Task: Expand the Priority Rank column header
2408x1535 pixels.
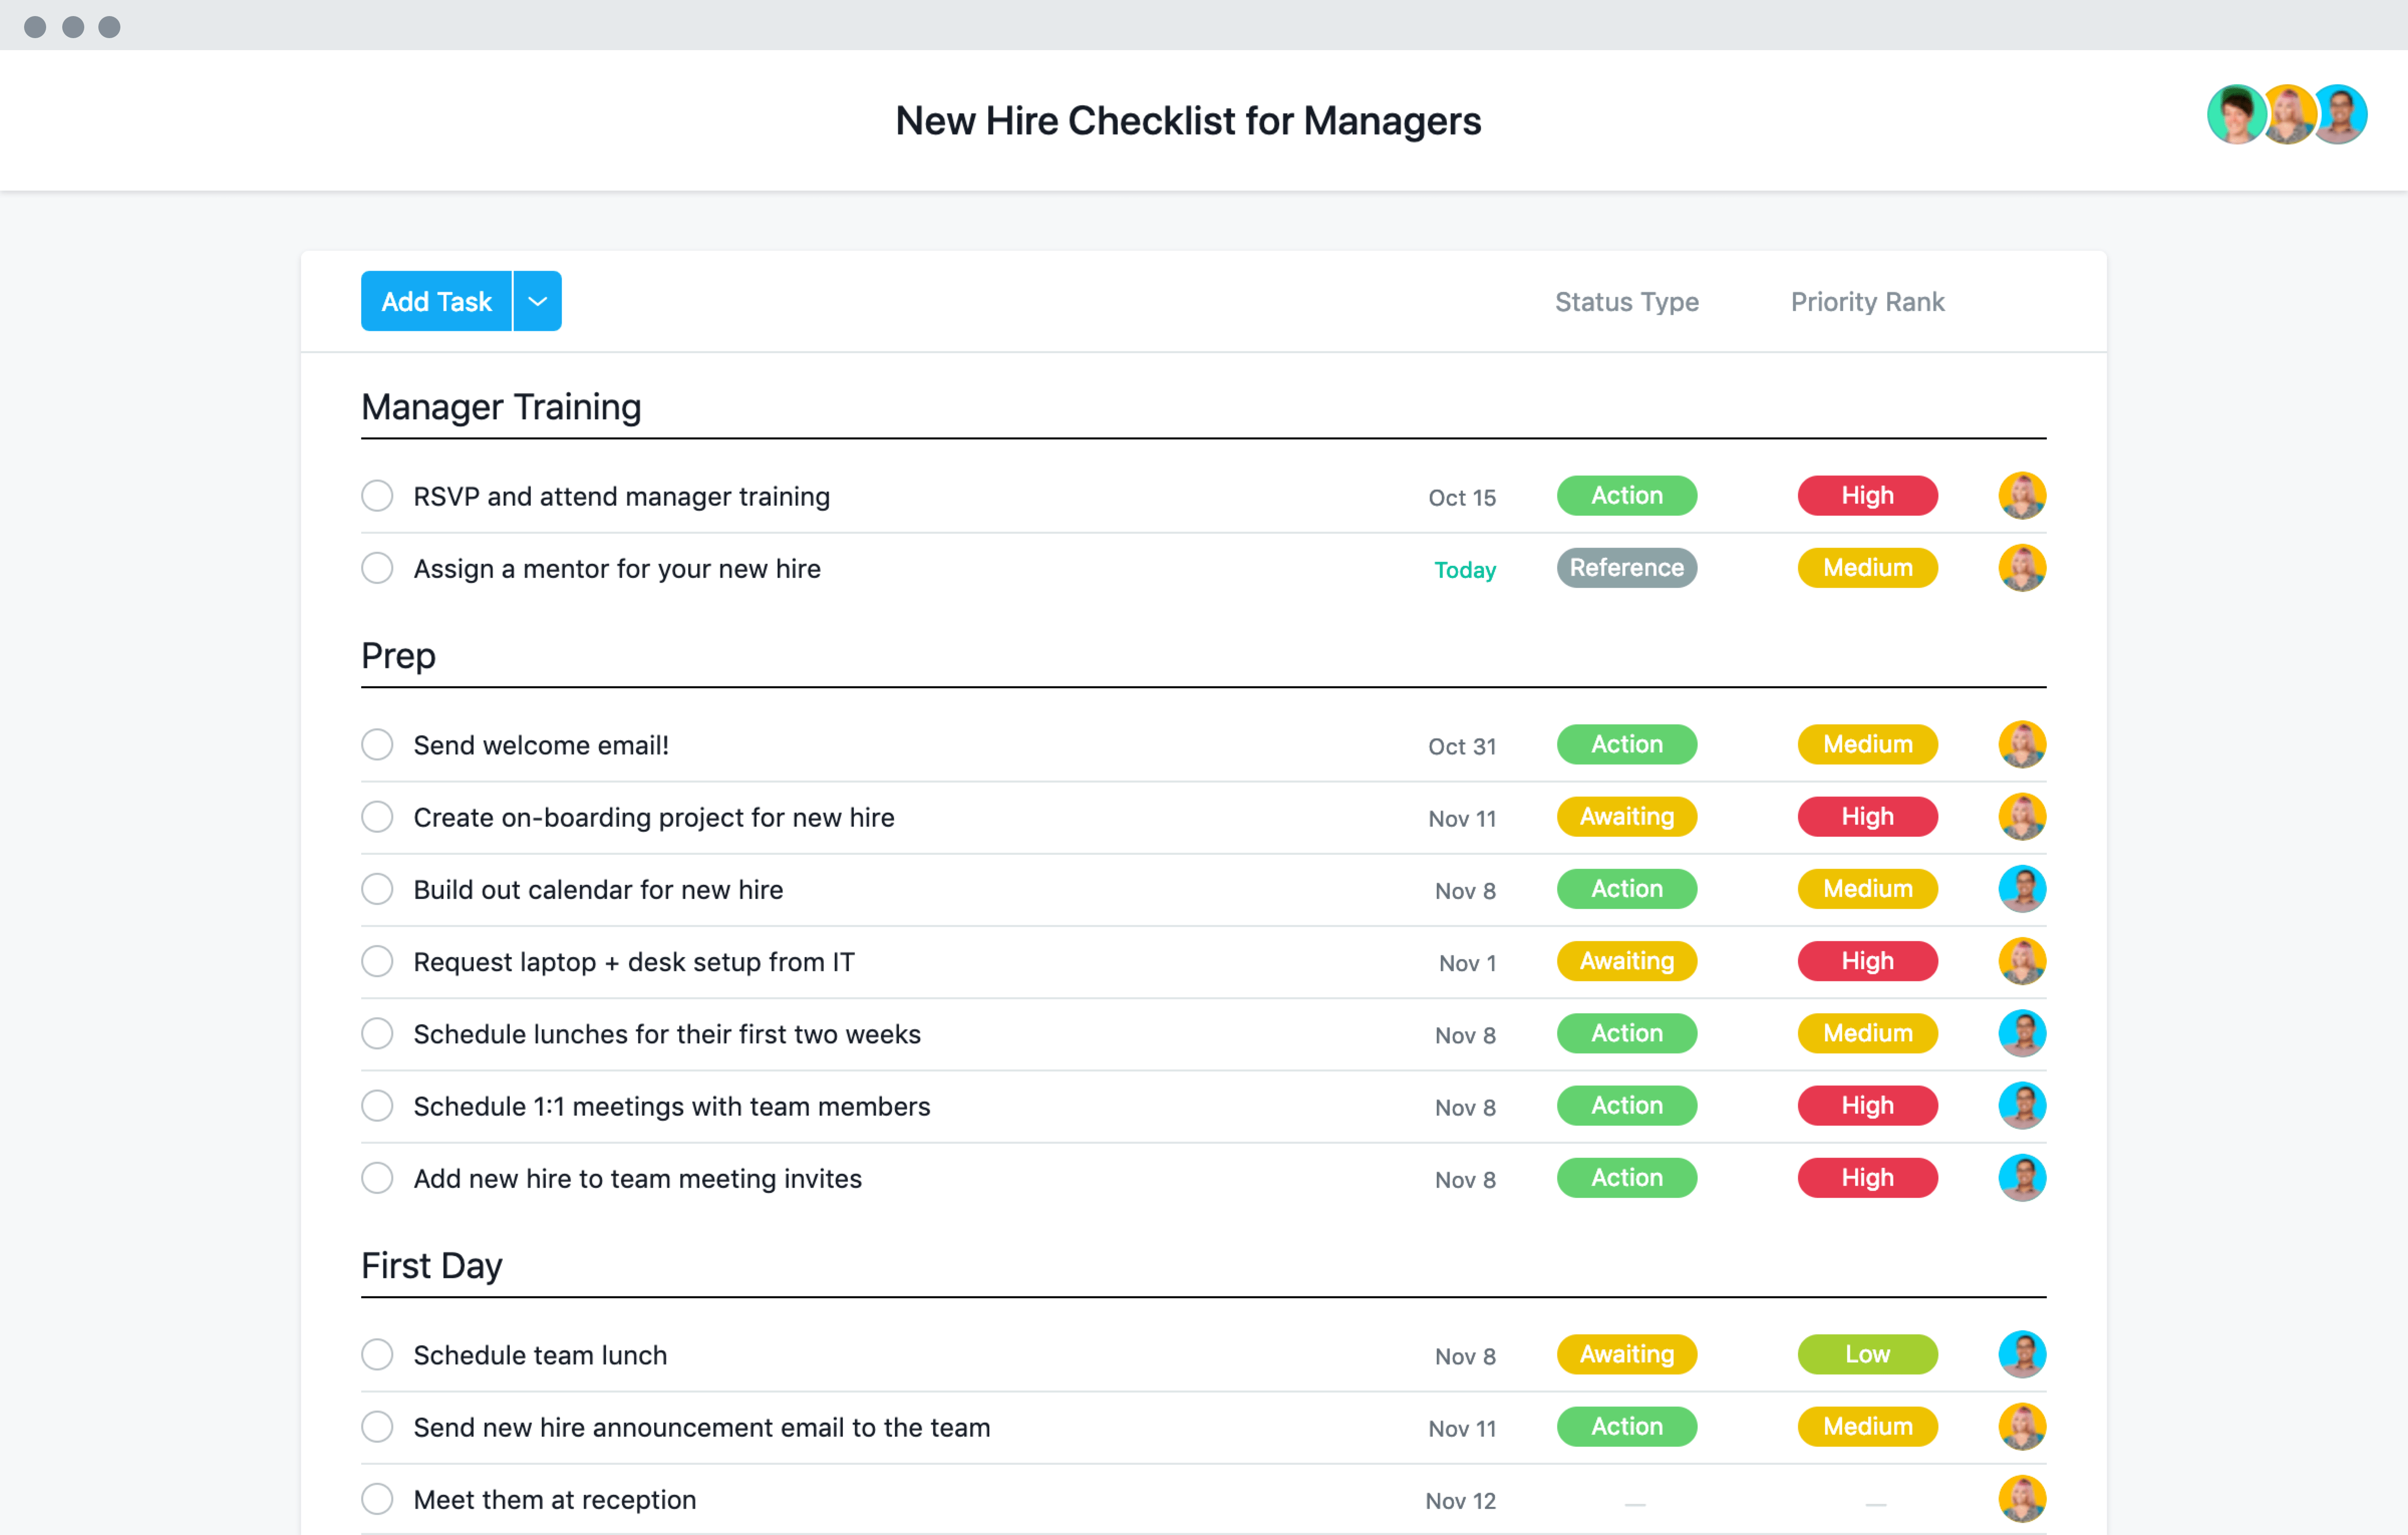Action: click(x=1866, y=300)
